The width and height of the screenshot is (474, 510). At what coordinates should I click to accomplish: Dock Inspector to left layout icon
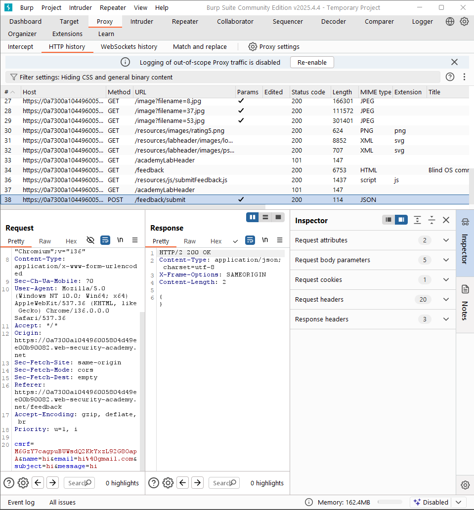click(388, 220)
